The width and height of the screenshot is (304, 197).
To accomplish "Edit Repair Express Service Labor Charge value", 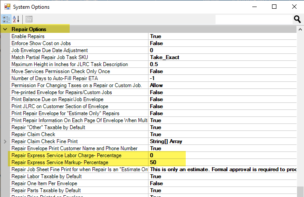I will point(152,155).
